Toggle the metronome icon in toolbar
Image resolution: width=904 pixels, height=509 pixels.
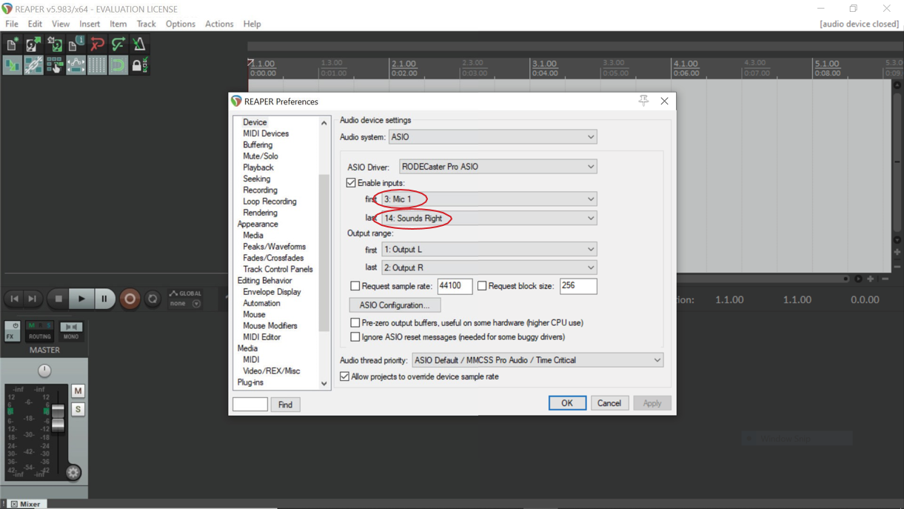pyautogui.click(x=138, y=45)
